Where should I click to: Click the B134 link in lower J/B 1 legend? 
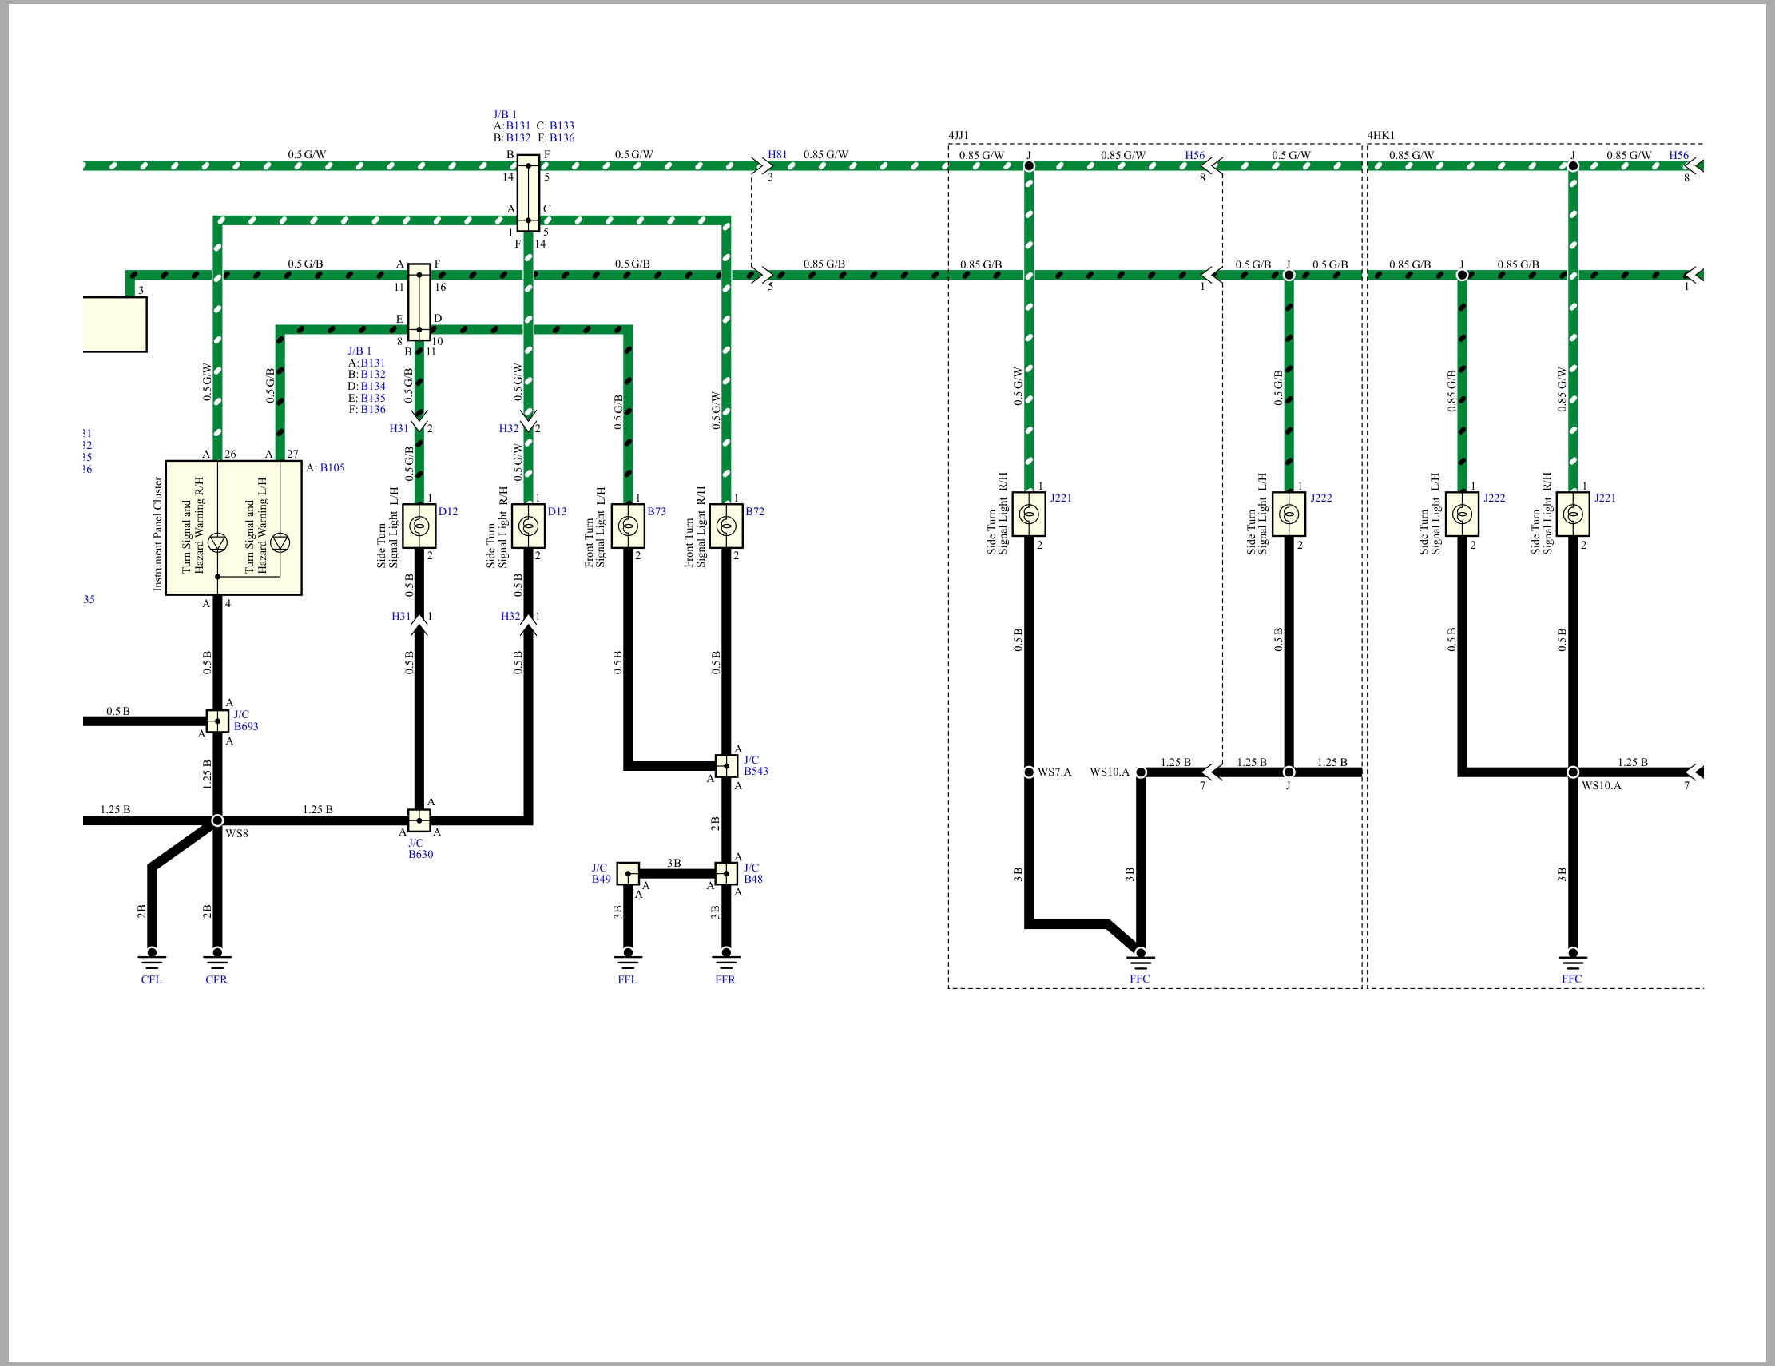coord(373,386)
